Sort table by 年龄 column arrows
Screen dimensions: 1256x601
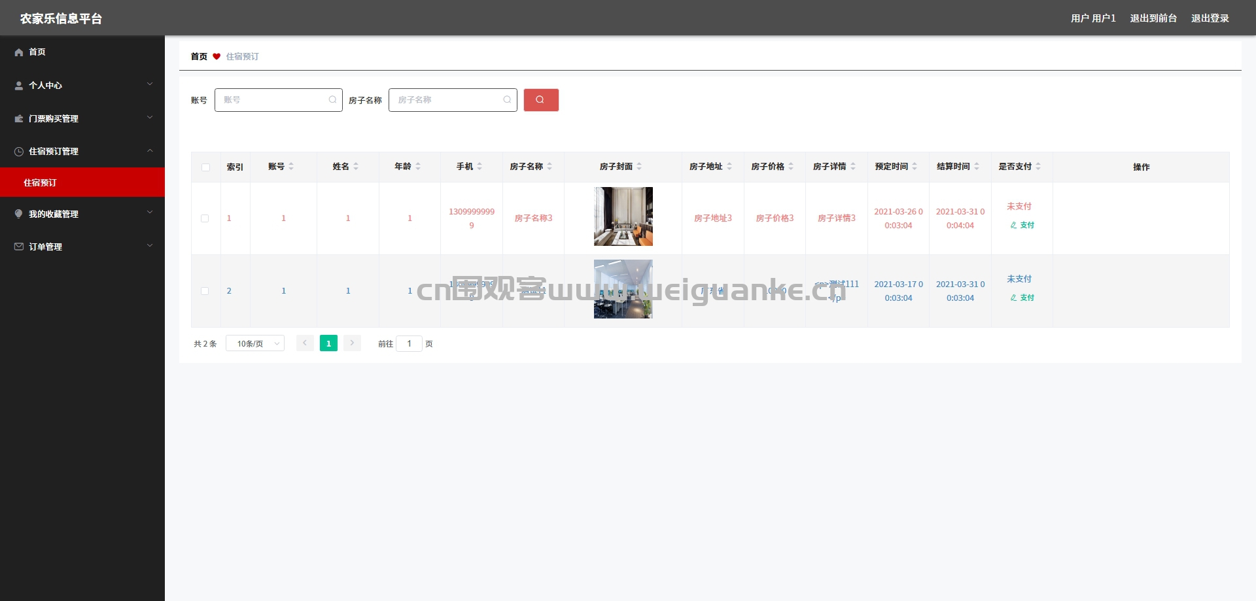(x=418, y=167)
